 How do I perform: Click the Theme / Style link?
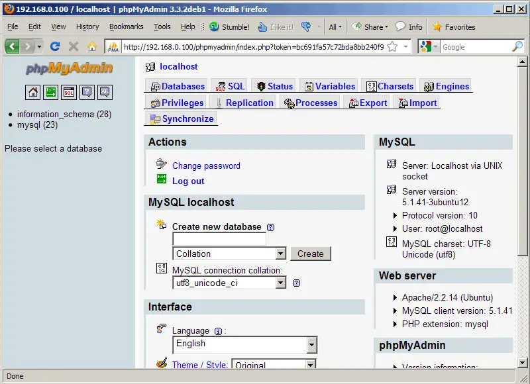click(199, 365)
